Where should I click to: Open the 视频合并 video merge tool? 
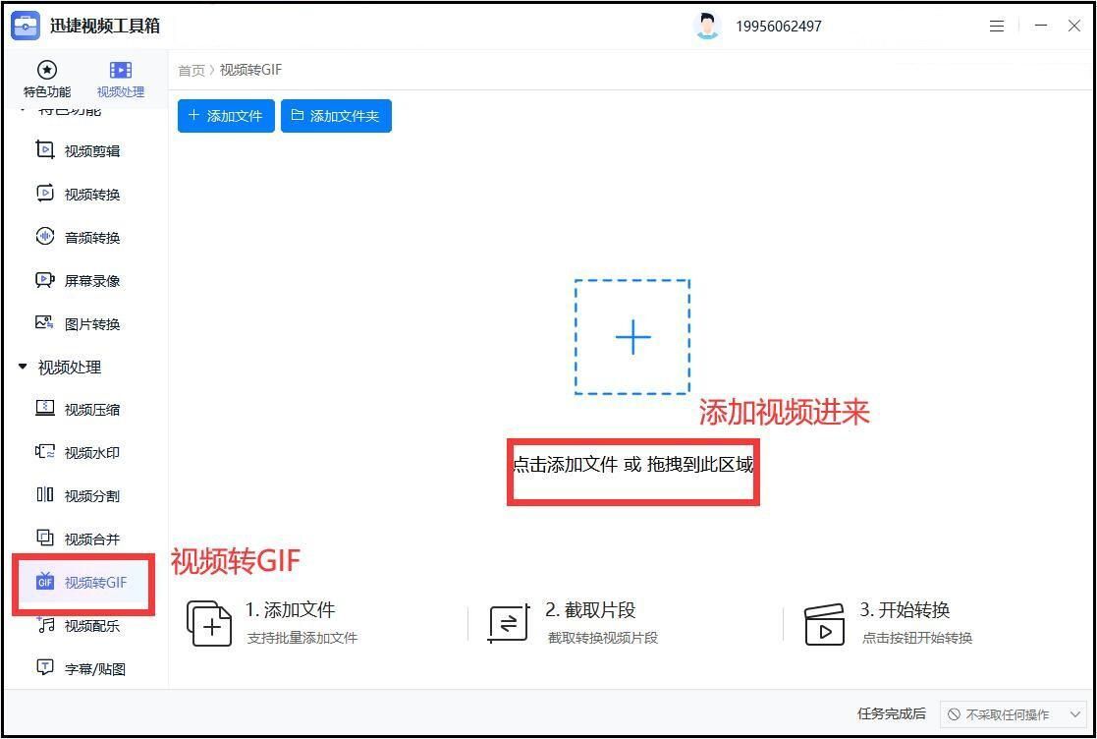pos(78,539)
